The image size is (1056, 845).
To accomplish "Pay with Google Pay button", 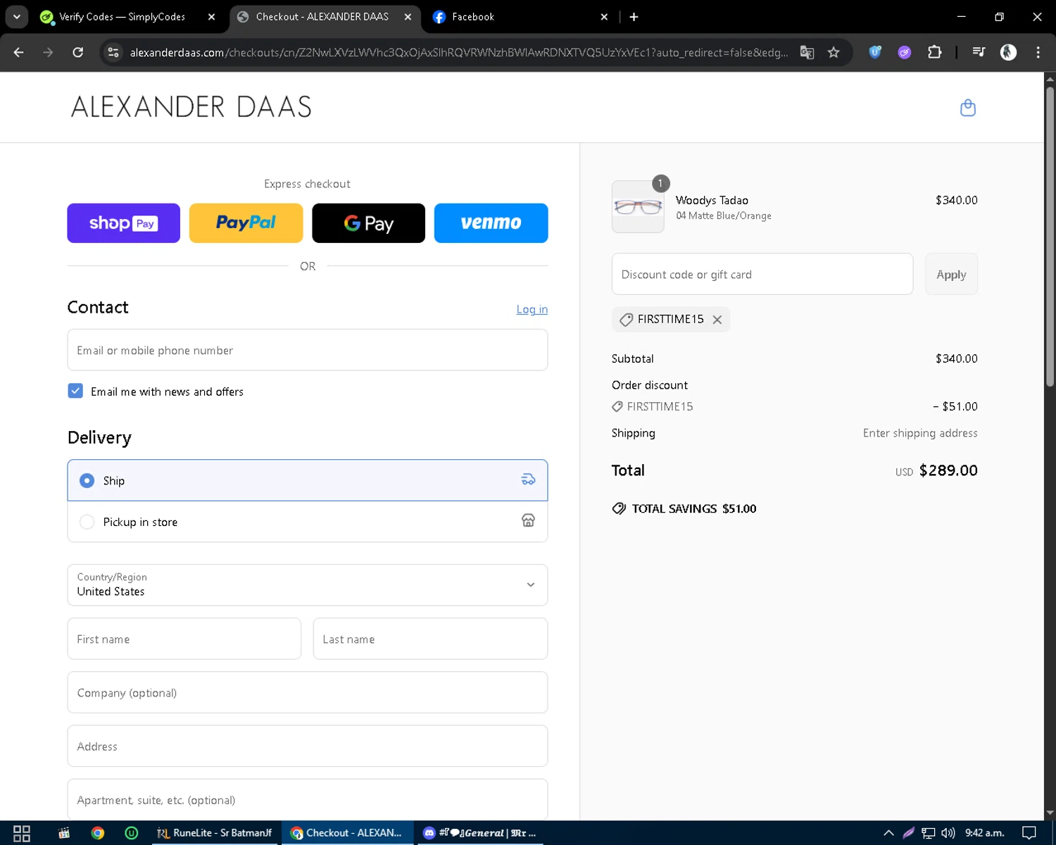I will click(x=368, y=223).
